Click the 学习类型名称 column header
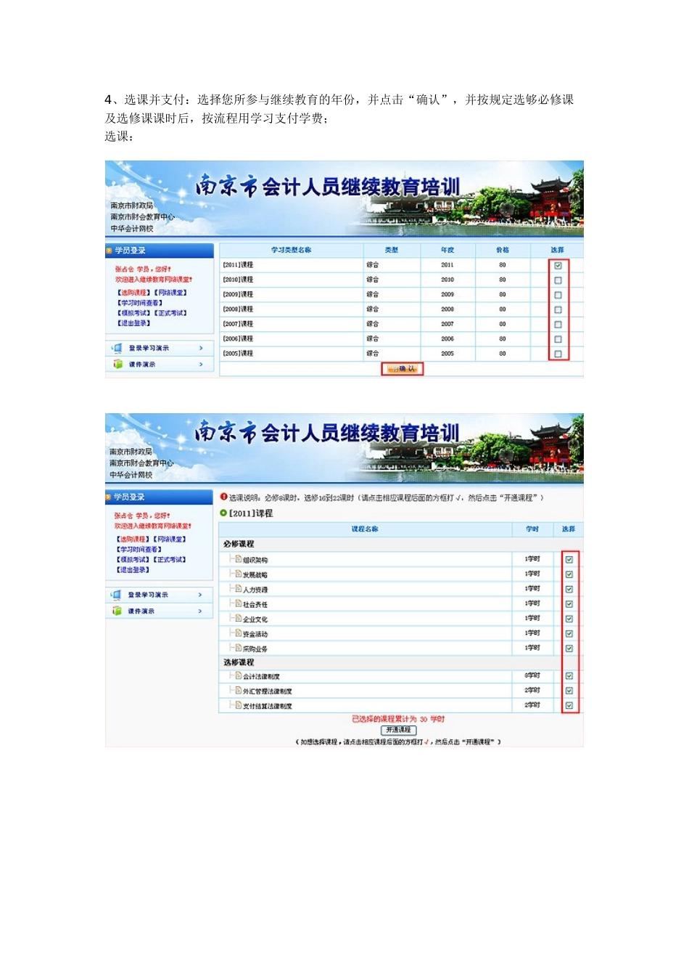689x976 pixels. (292, 250)
